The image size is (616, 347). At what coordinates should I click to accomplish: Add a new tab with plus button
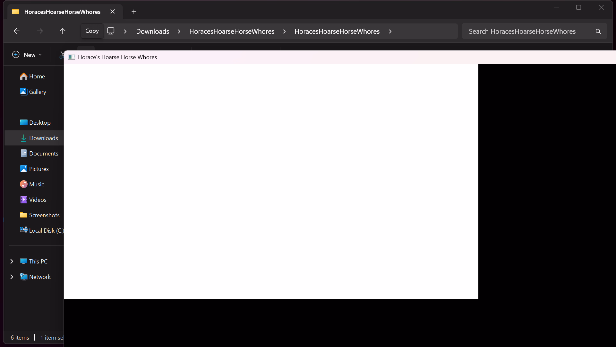point(134,12)
